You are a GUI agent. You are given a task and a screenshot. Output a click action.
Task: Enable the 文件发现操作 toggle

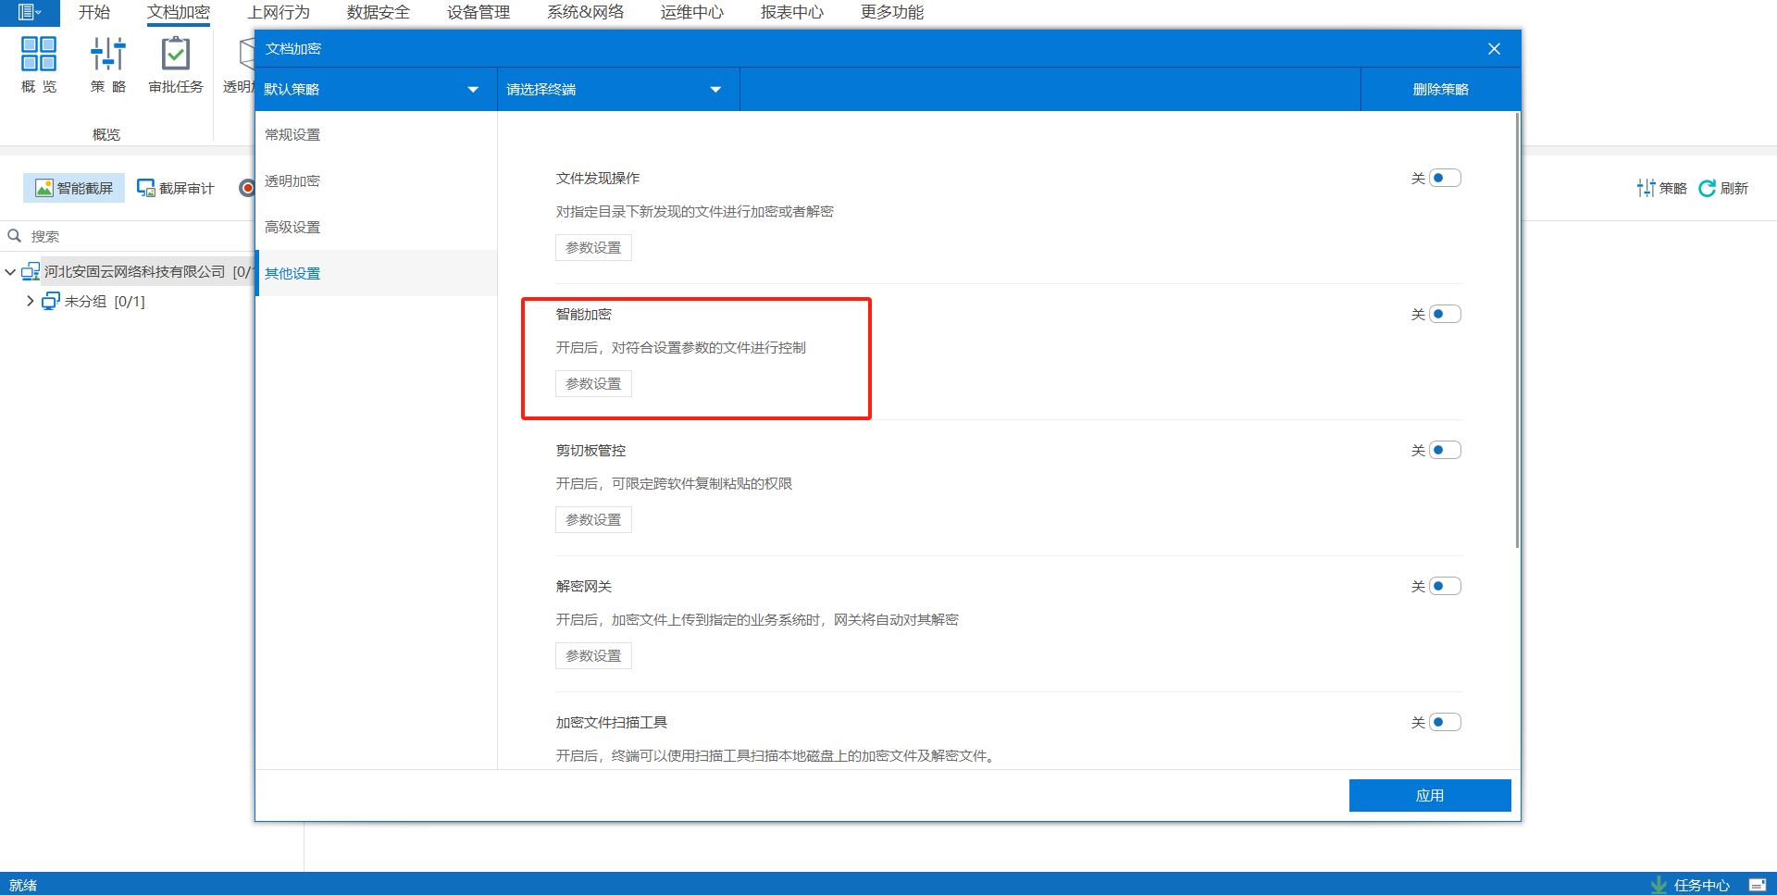(x=1444, y=178)
